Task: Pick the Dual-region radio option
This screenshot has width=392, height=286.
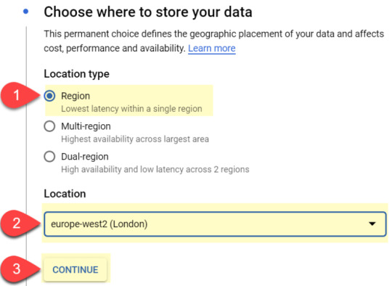Action: click(x=49, y=157)
